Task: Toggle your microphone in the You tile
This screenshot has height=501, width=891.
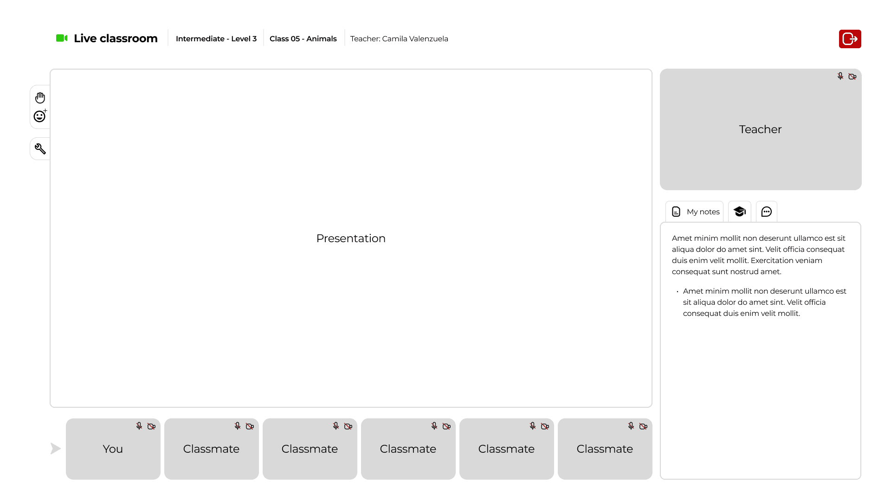Action: [139, 426]
